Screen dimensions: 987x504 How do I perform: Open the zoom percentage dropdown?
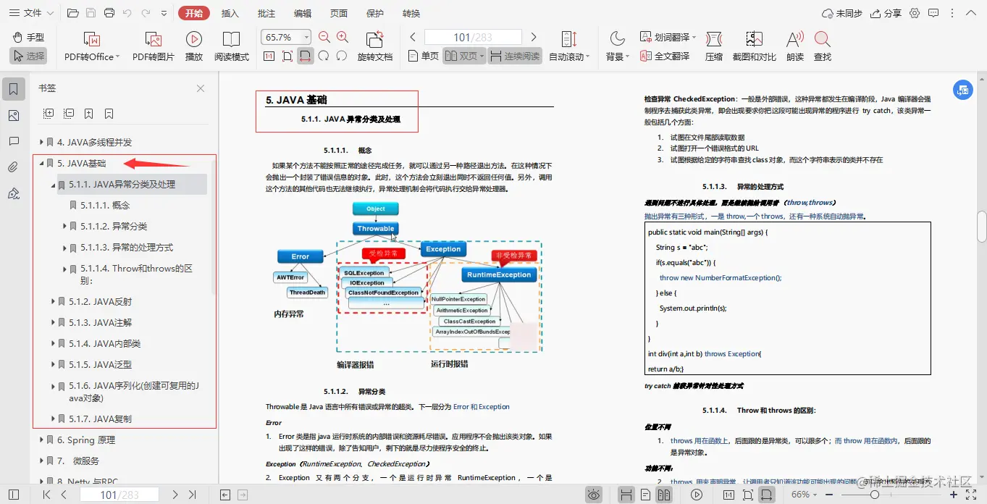pos(306,37)
